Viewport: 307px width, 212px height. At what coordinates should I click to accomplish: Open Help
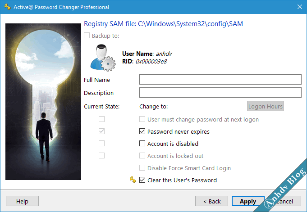pyautogui.click(x=22, y=201)
